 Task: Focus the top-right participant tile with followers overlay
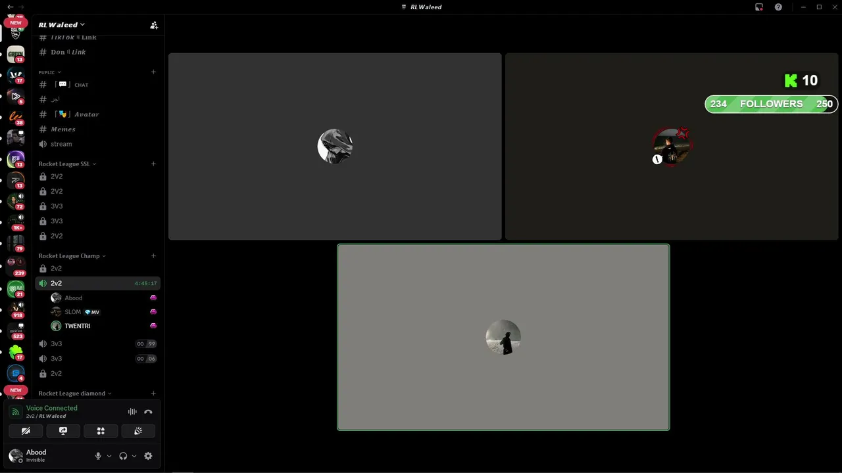tap(673, 146)
